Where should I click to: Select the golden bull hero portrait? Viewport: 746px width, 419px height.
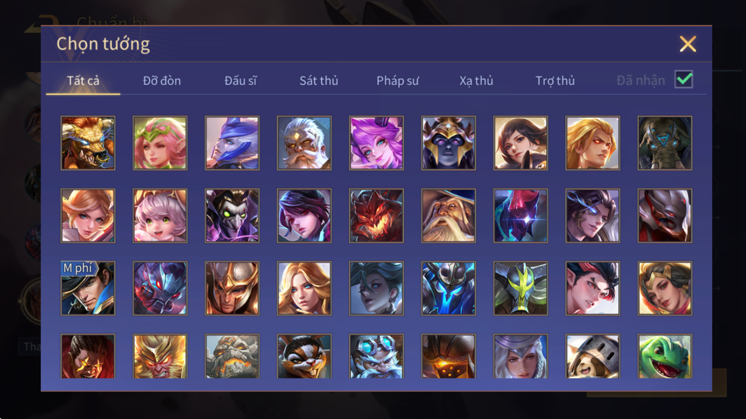click(88, 143)
